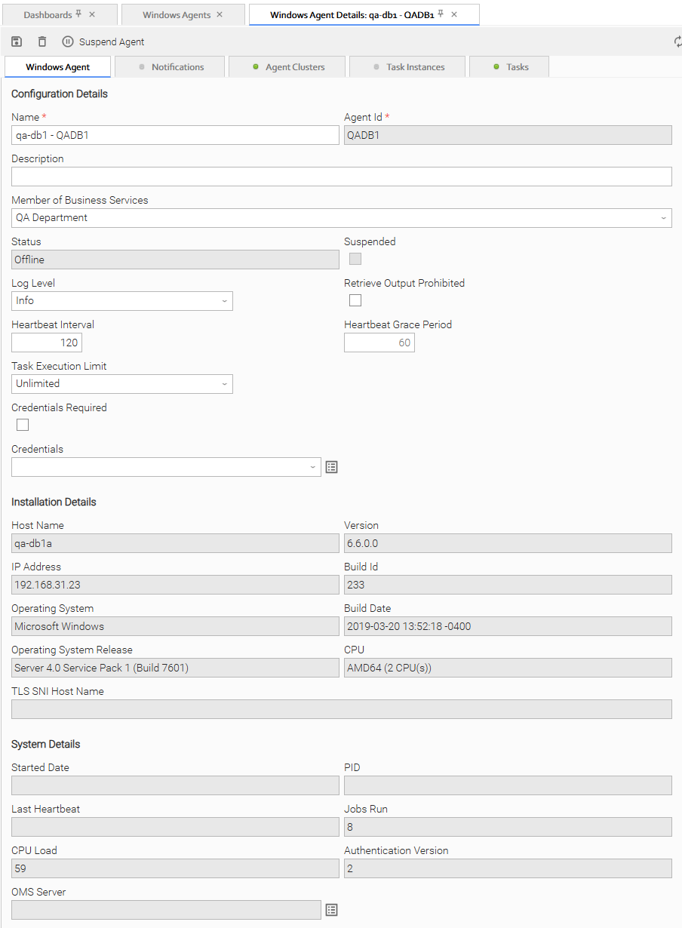Screen dimensions: 682x928
Task: Click the Save disk icon in toolbar
Action: click(17, 42)
